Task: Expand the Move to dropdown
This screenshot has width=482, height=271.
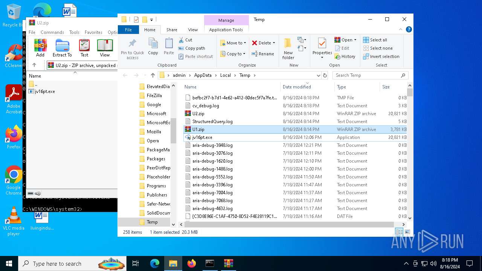Action: pos(245,43)
